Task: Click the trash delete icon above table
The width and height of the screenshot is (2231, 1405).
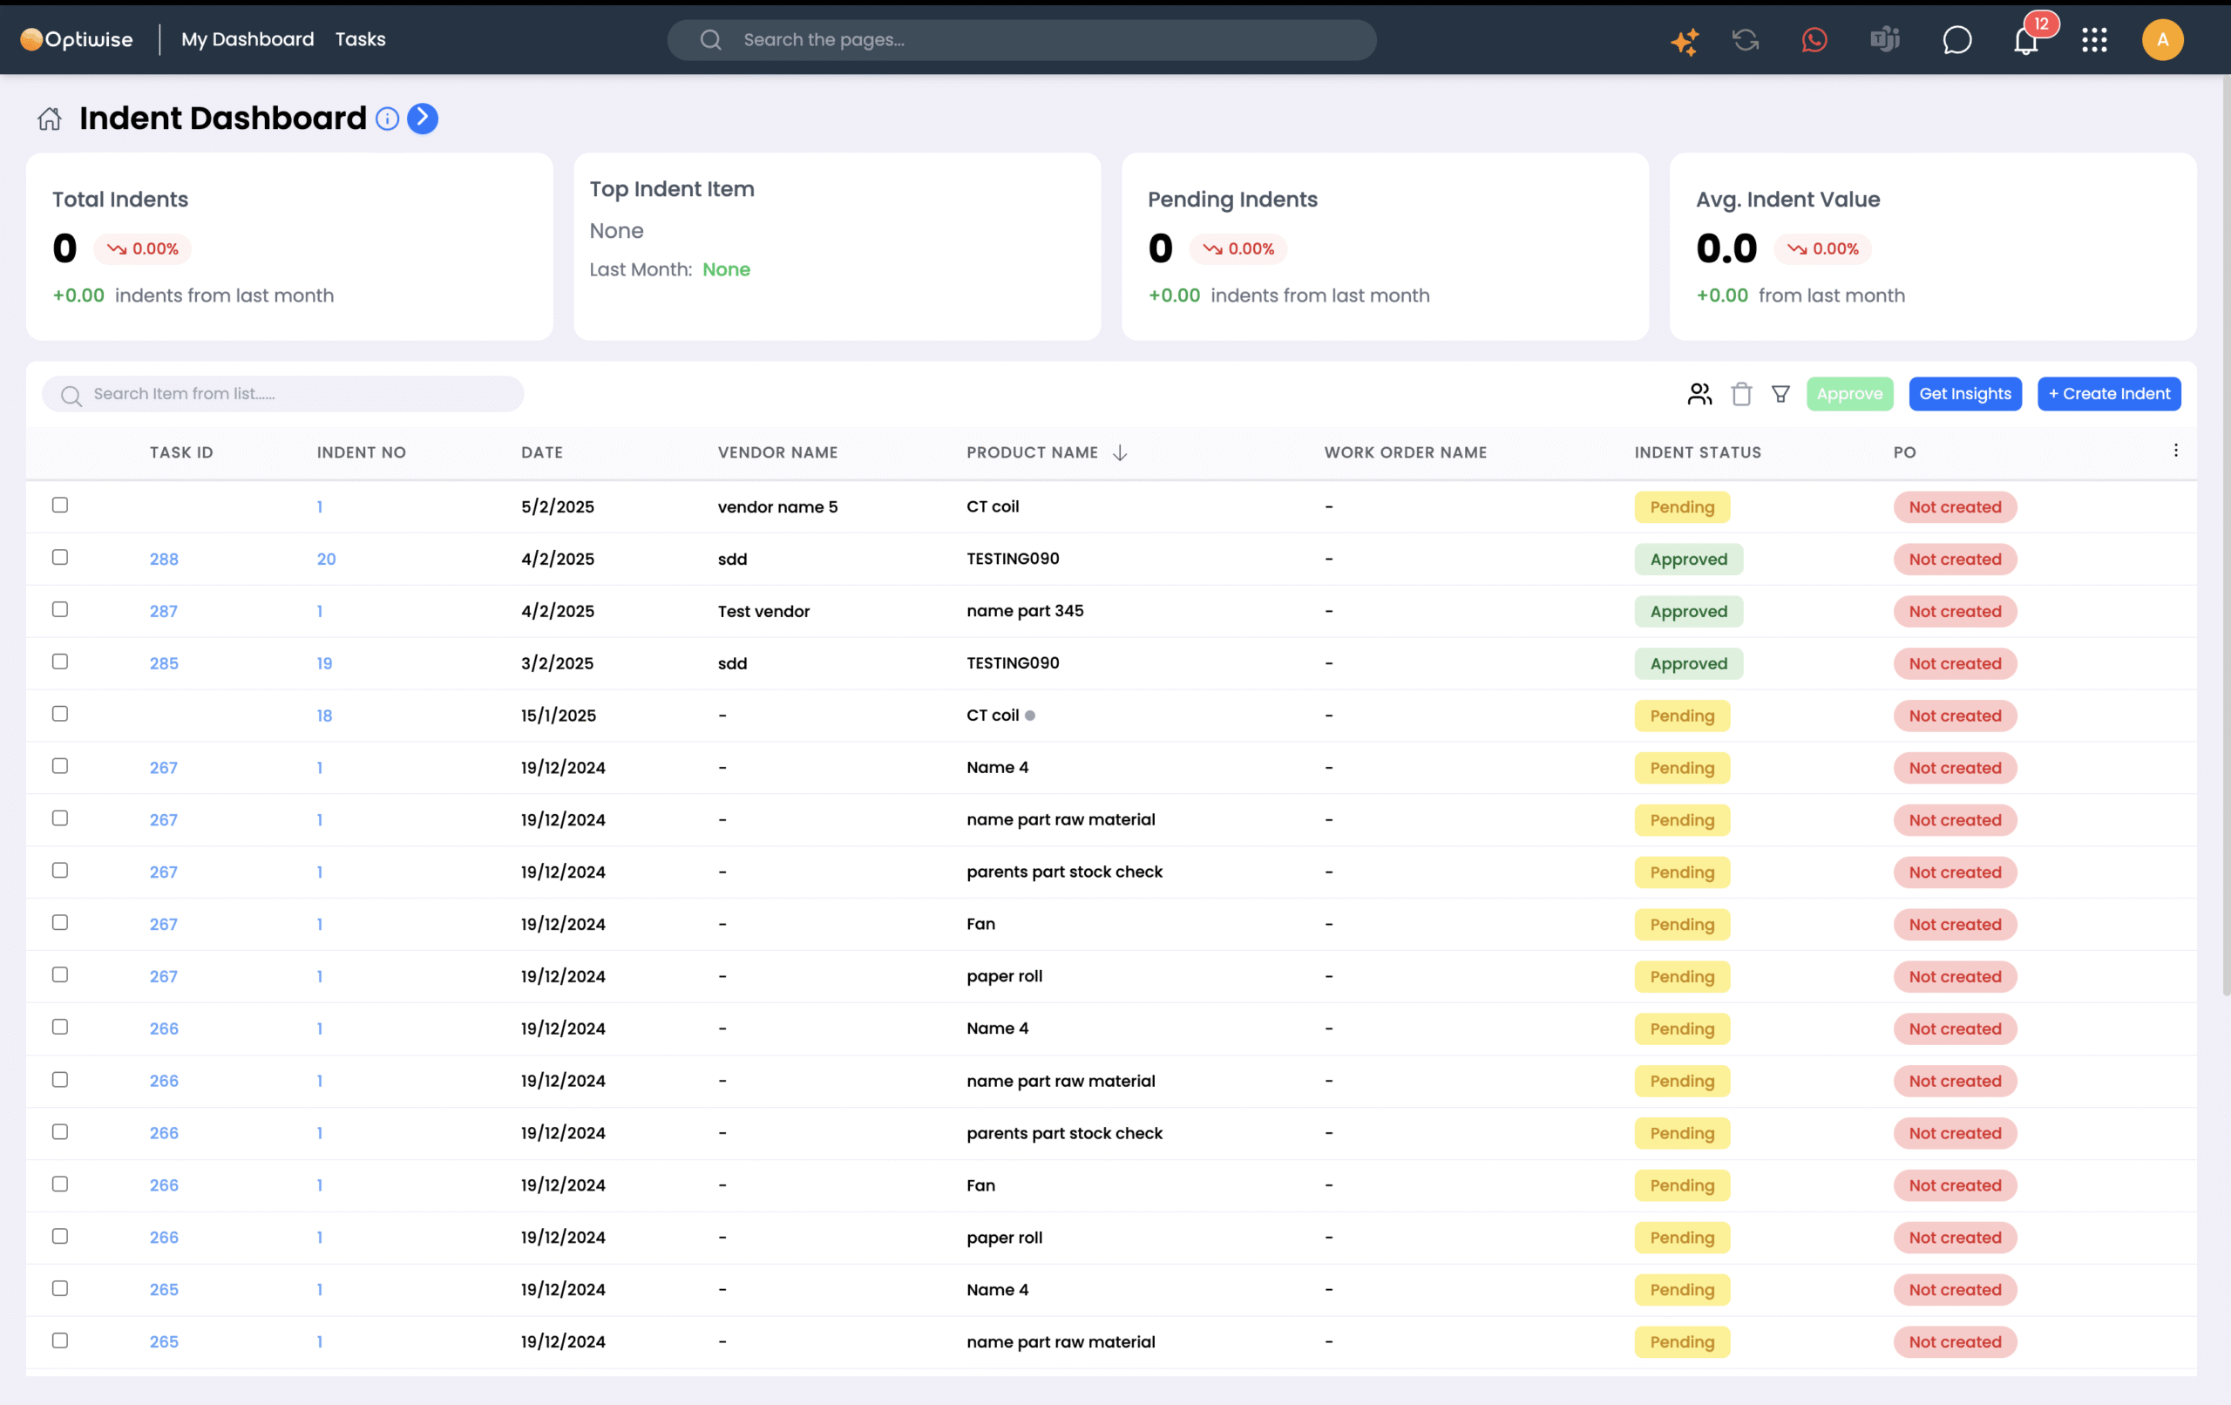Action: [1741, 394]
